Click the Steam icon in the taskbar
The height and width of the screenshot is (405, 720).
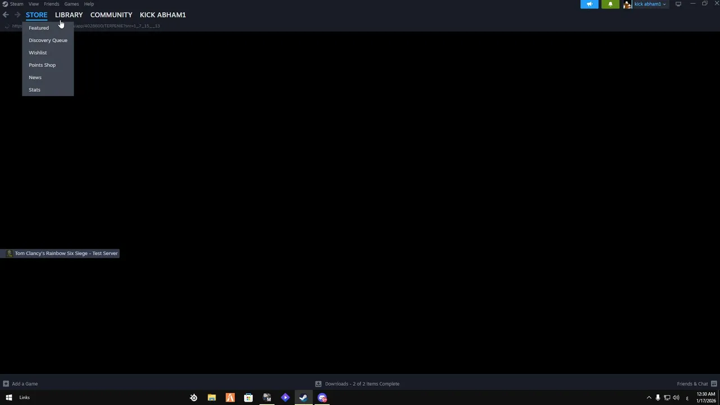303,398
